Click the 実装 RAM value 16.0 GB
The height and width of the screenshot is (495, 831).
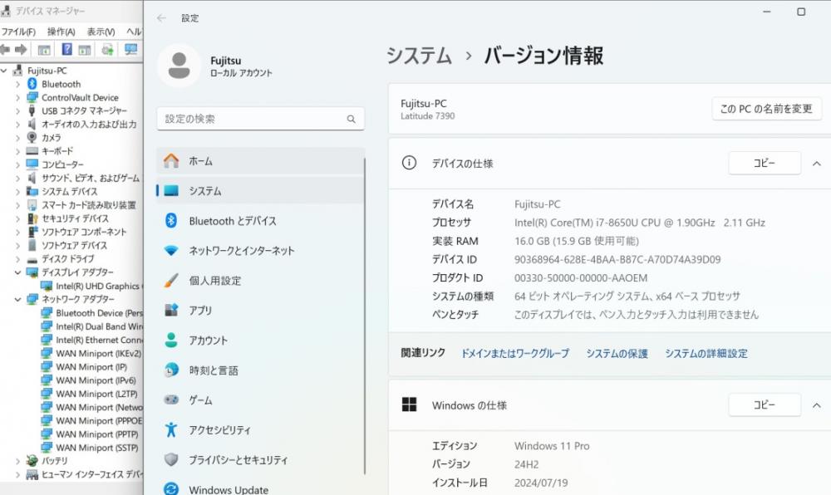click(x=577, y=242)
